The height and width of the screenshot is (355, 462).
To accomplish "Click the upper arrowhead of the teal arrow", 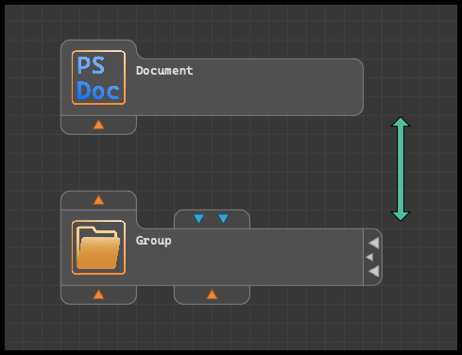I will click(x=401, y=122).
